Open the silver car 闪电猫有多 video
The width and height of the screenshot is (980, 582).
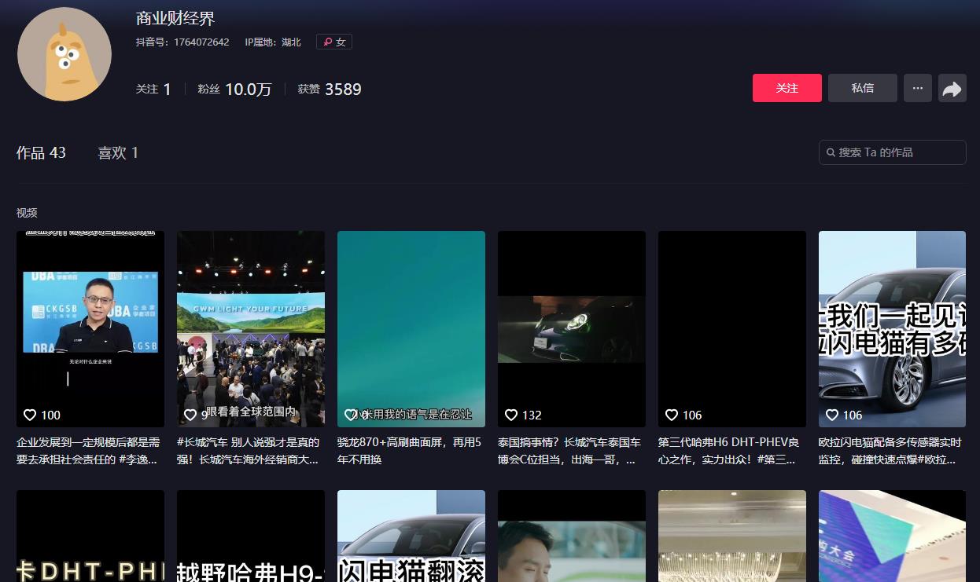coord(893,329)
